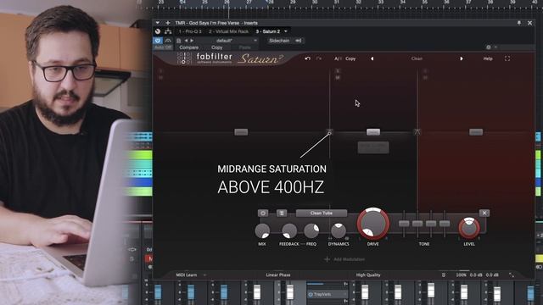Screen dimensions: 543x305
Task: Toggle Linear Phase processing
Action: coord(278,274)
